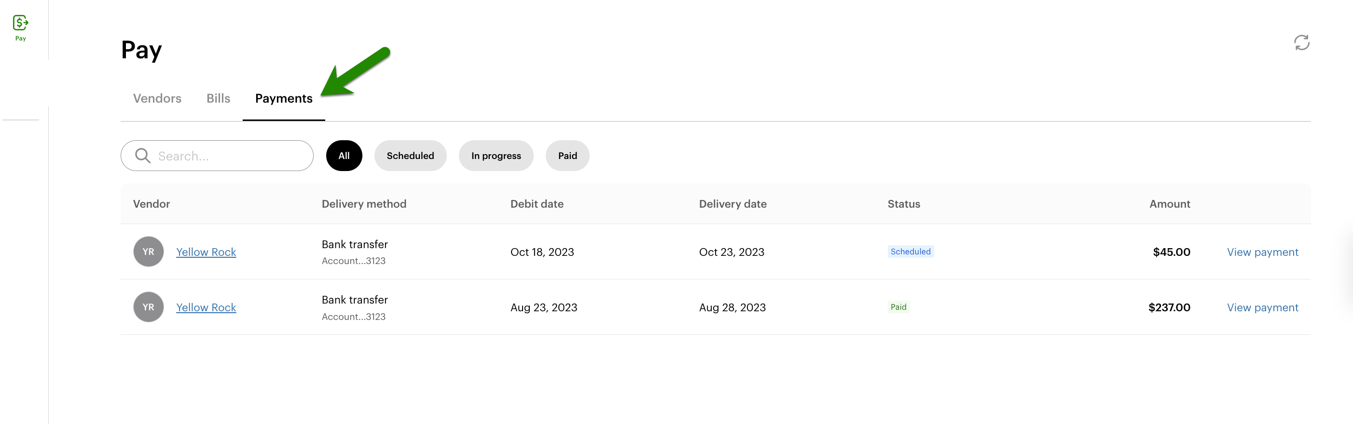View payment for $237.00 row

coord(1262,307)
